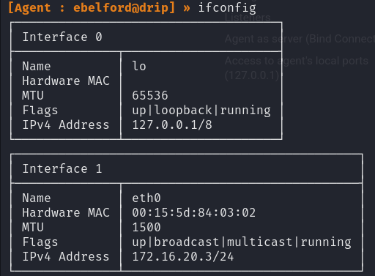Screen dimensions: 375x276
Task: Click the Agent ebelford@drip prompt
Action: coord(92,8)
